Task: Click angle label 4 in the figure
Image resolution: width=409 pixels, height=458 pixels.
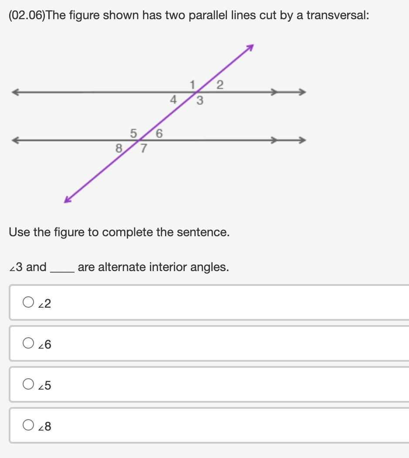Action: click(x=173, y=100)
